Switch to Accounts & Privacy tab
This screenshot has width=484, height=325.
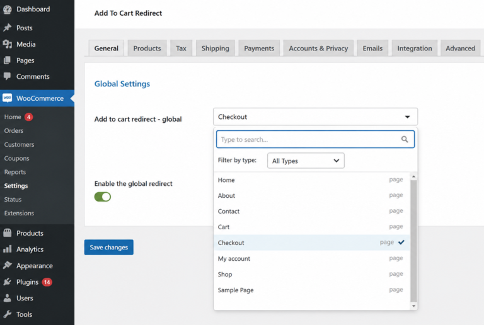[x=318, y=48]
